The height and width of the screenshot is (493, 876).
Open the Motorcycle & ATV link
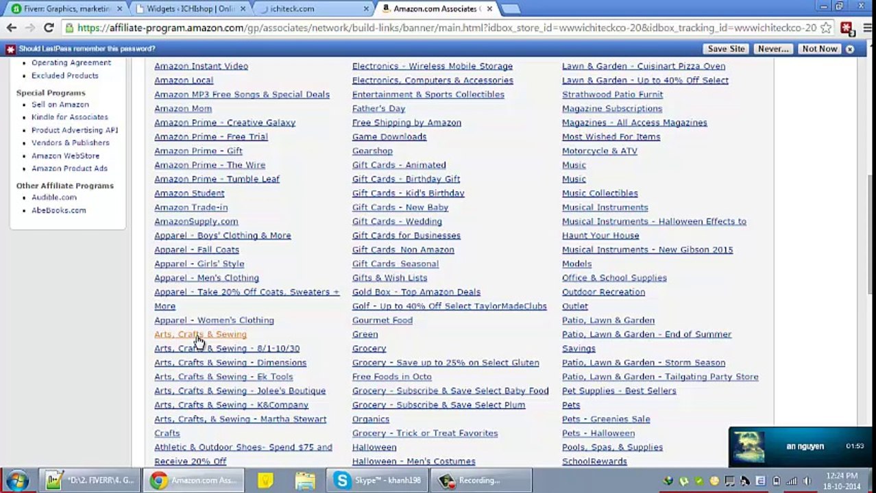click(x=600, y=151)
